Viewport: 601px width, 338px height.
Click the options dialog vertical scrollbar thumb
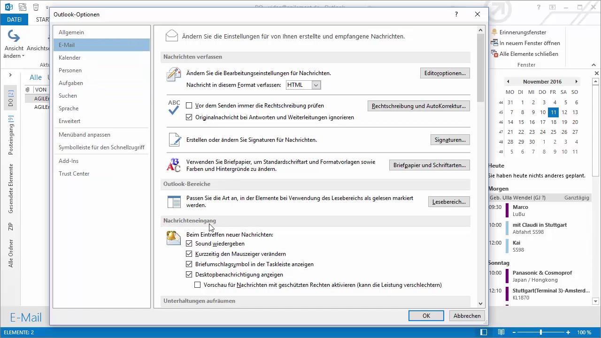[480, 68]
